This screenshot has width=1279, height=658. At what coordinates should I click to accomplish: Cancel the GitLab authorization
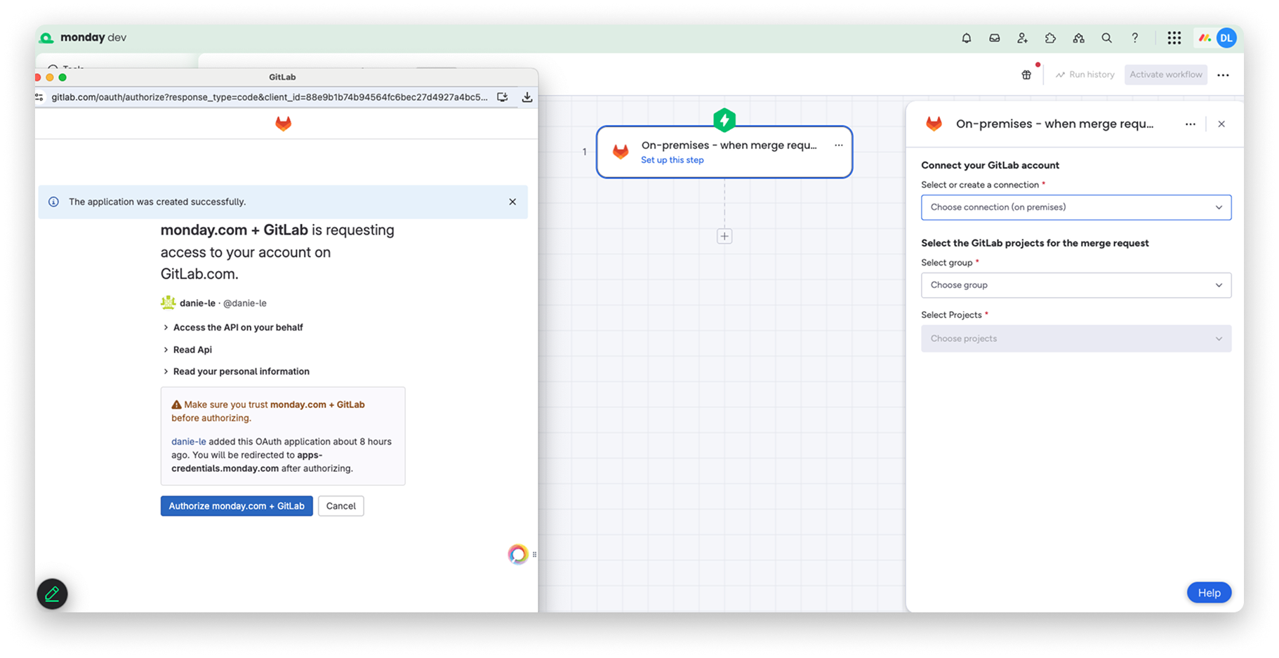340,506
